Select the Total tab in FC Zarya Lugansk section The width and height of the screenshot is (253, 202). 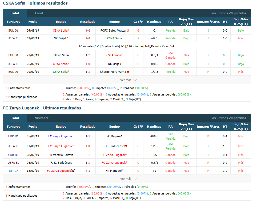click(15, 118)
